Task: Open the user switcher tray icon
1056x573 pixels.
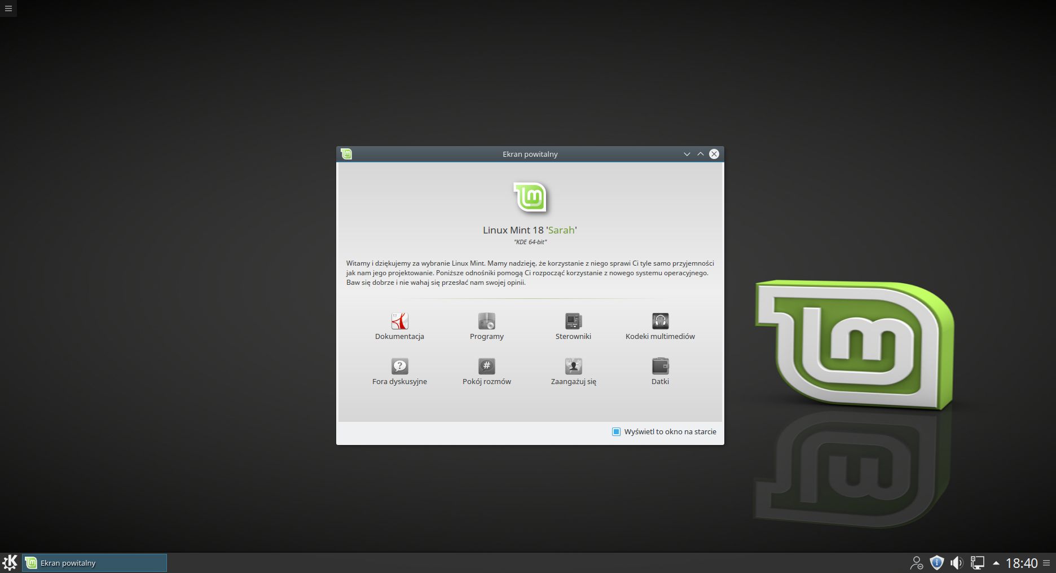Action: (x=916, y=563)
